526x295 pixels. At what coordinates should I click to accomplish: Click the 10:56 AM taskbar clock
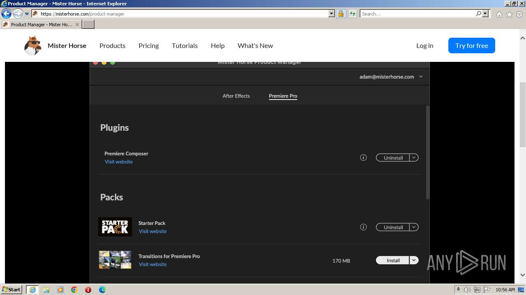tap(505, 290)
